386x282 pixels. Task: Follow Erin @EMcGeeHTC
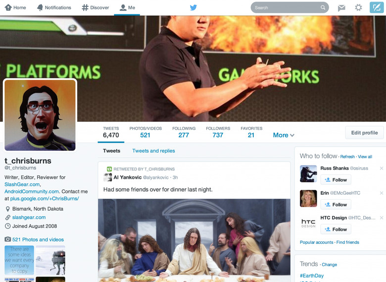click(336, 205)
